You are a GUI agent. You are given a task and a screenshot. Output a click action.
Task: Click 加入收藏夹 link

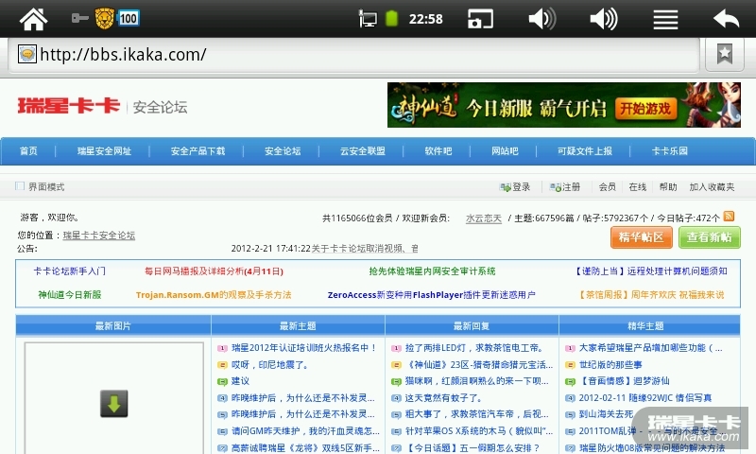tap(712, 186)
